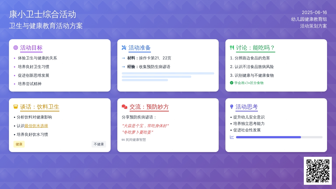Click the green check circle icon
This screenshot has height=189, width=336.
click(x=232, y=83)
